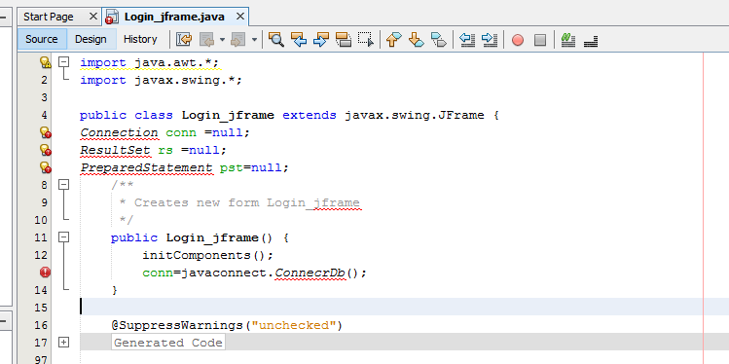This screenshot has width=729, height=364.
Task: Collapse the import statements fold
Action: pos(63,62)
